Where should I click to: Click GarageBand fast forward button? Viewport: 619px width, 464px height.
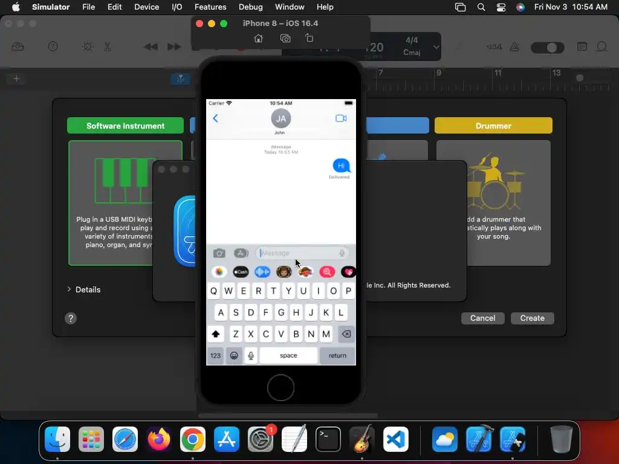pyautogui.click(x=173, y=47)
